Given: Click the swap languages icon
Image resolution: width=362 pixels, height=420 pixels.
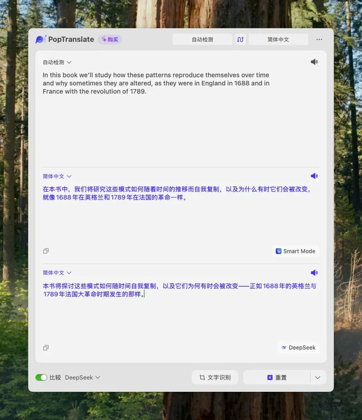Looking at the screenshot, I should click(240, 40).
